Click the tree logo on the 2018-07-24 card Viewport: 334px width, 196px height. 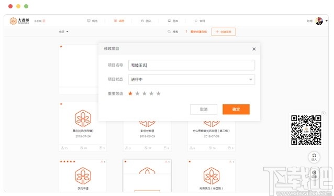click(x=83, y=118)
